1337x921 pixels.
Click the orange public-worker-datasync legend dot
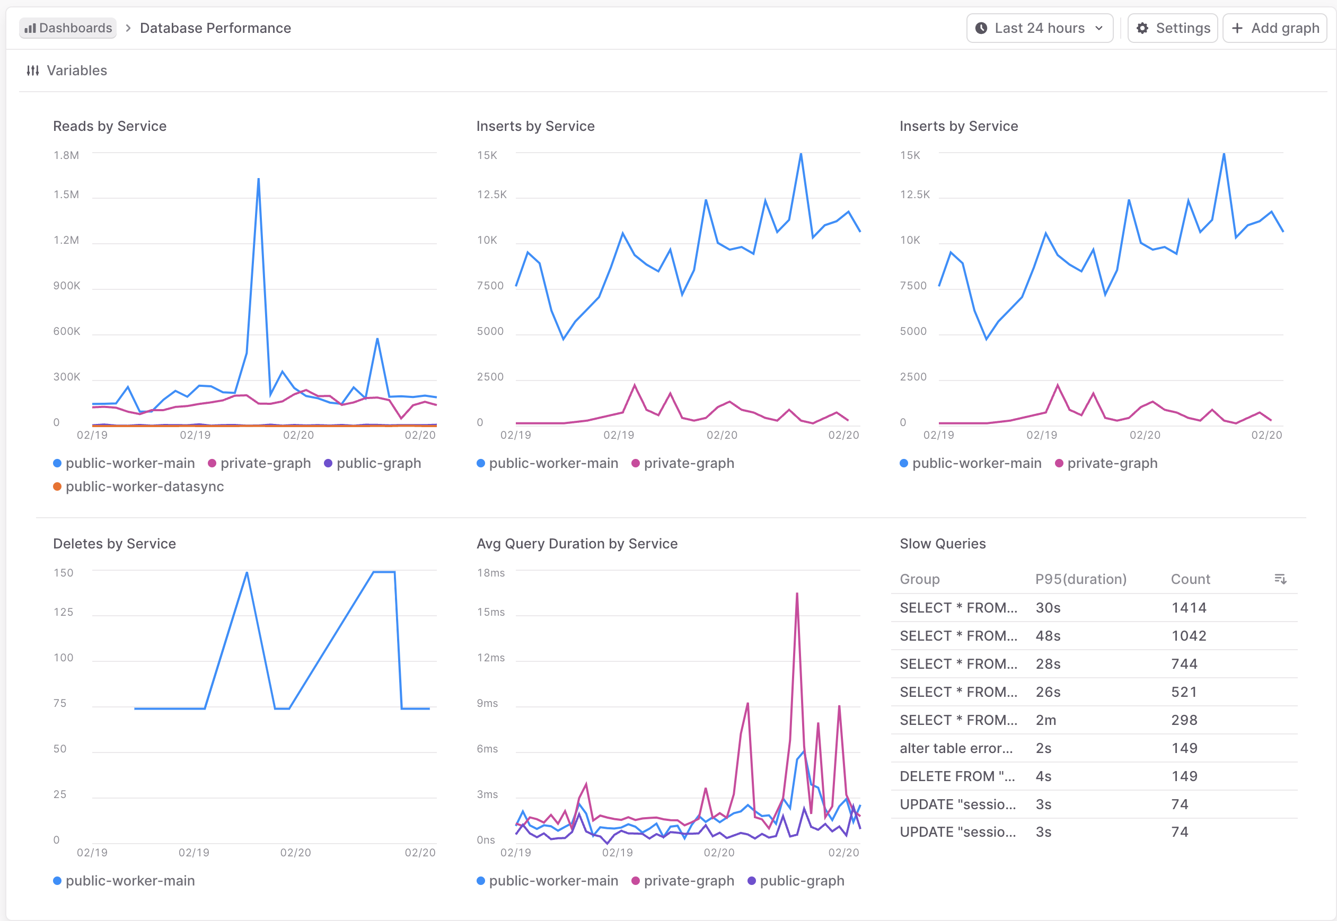(x=57, y=486)
